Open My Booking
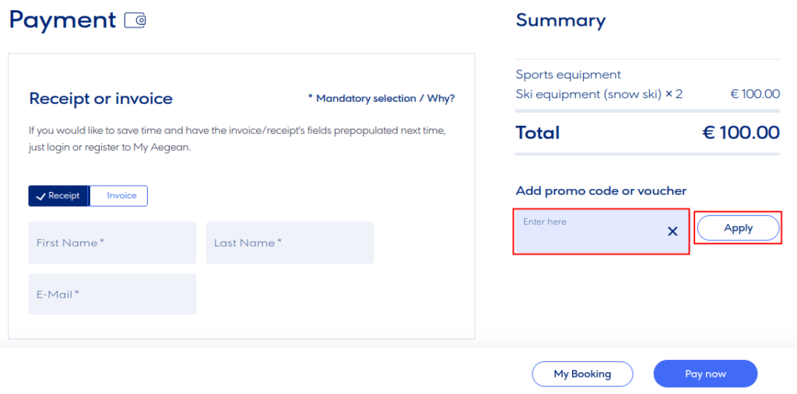This screenshot has height=394, width=797. click(x=581, y=374)
